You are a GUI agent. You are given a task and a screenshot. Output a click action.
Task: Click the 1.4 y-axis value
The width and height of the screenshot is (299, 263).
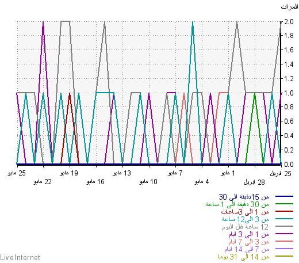(x=289, y=64)
